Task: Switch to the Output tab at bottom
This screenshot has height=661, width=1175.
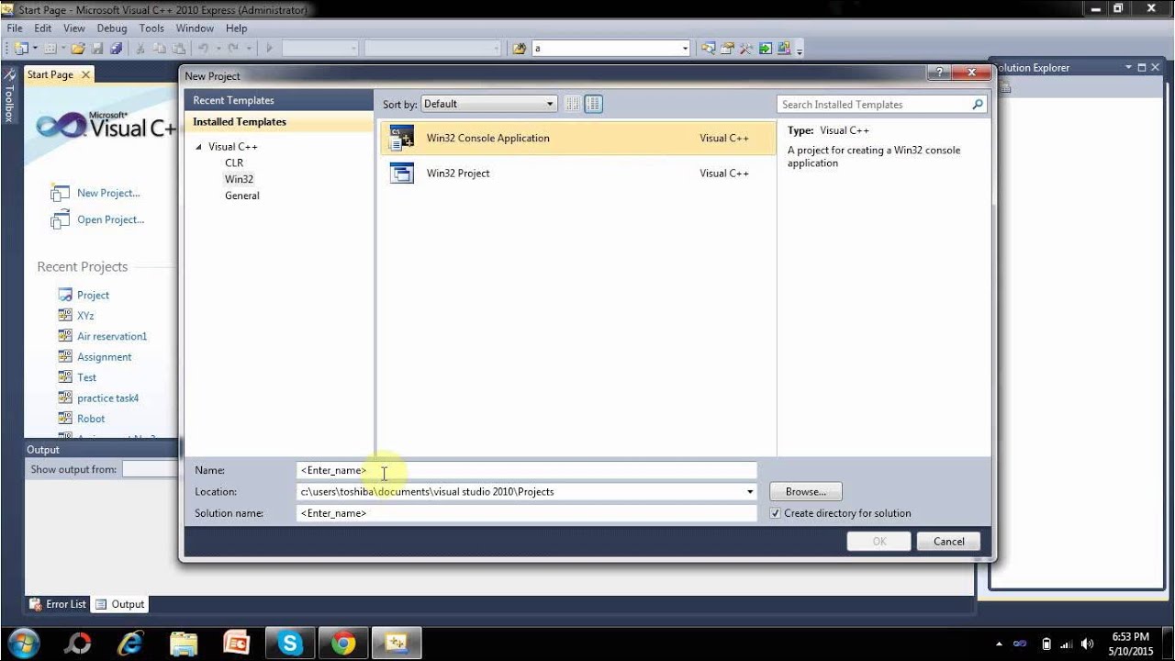Action: pos(120,604)
